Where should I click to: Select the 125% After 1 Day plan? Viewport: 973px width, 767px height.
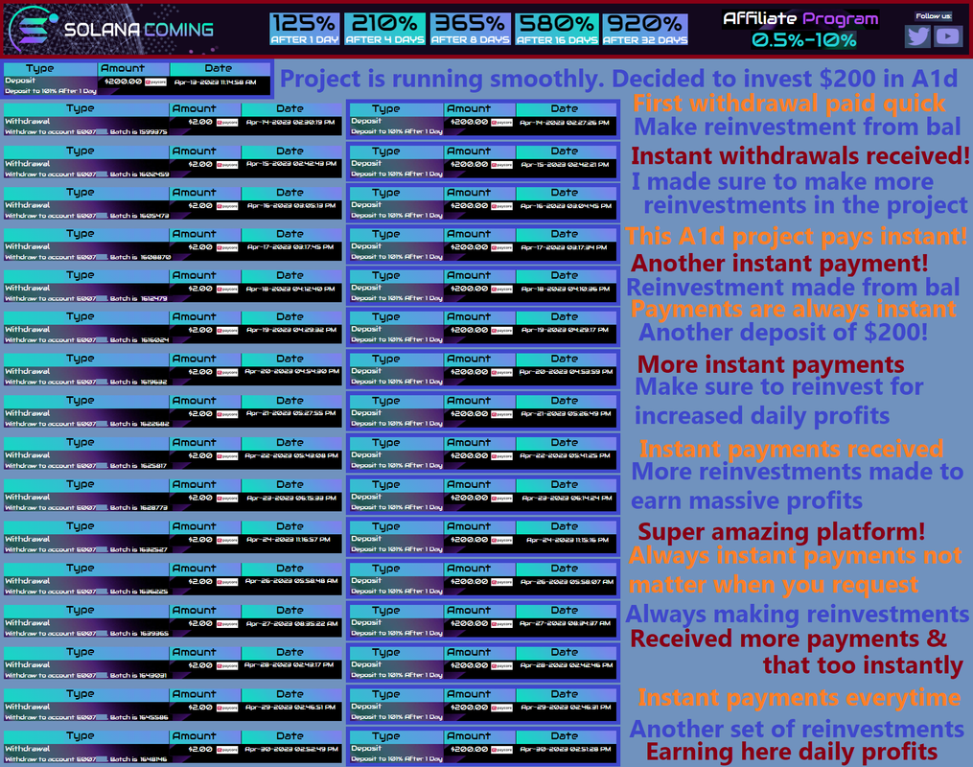pos(305,29)
